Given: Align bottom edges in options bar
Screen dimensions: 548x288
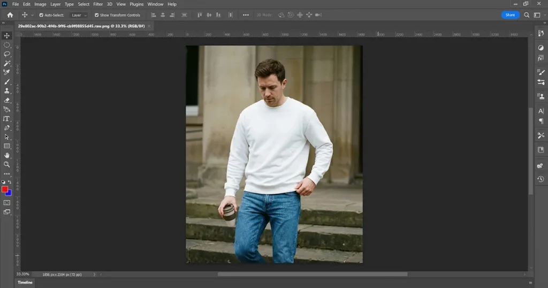Looking at the screenshot, I should (x=218, y=15).
